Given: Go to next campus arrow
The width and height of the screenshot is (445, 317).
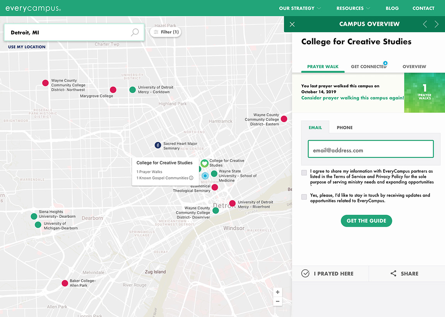Looking at the screenshot, I should (x=436, y=24).
